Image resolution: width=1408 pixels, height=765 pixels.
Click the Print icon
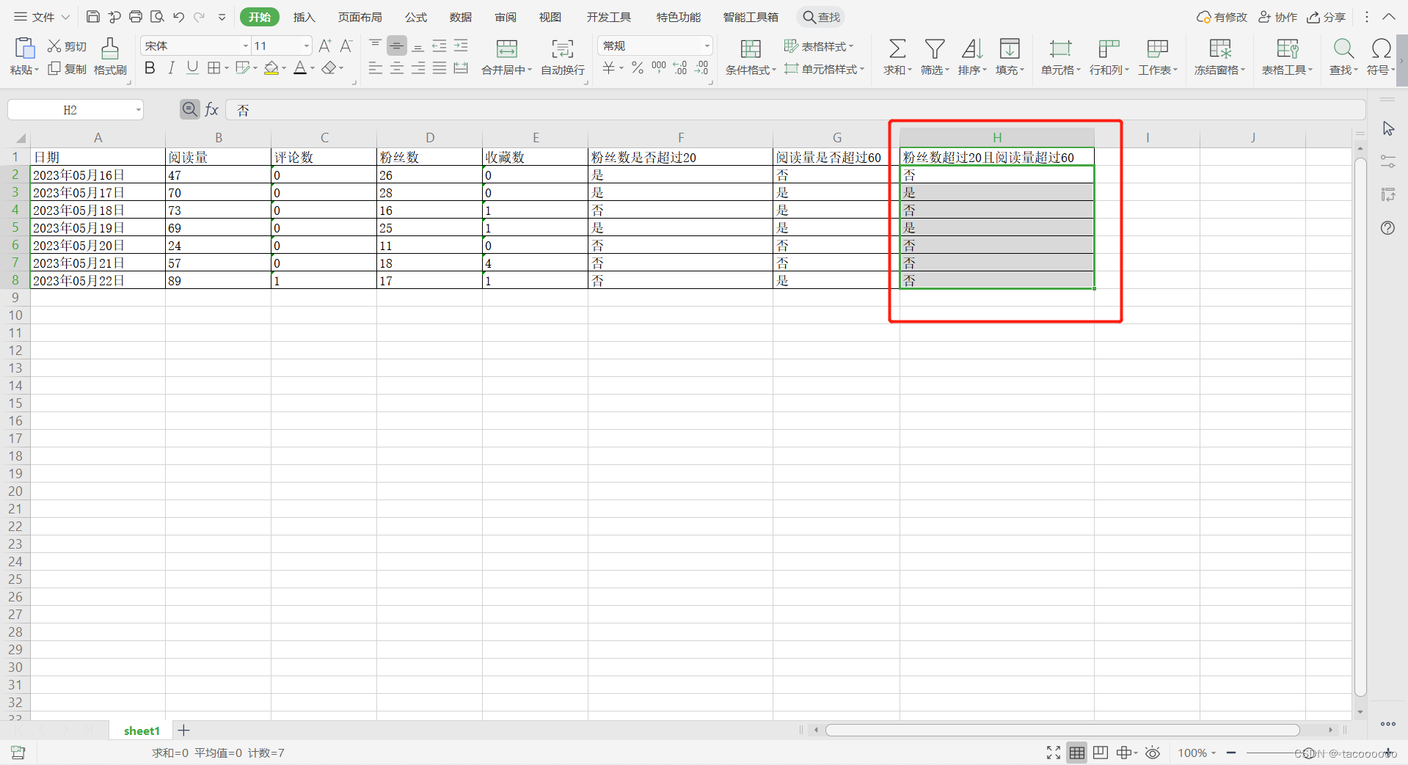coord(136,17)
